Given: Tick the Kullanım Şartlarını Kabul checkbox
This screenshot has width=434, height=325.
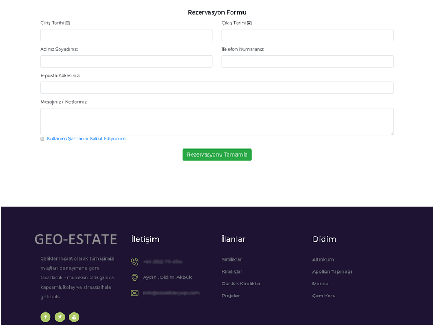Looking at the screenshot, I should (x=42, y=139).
